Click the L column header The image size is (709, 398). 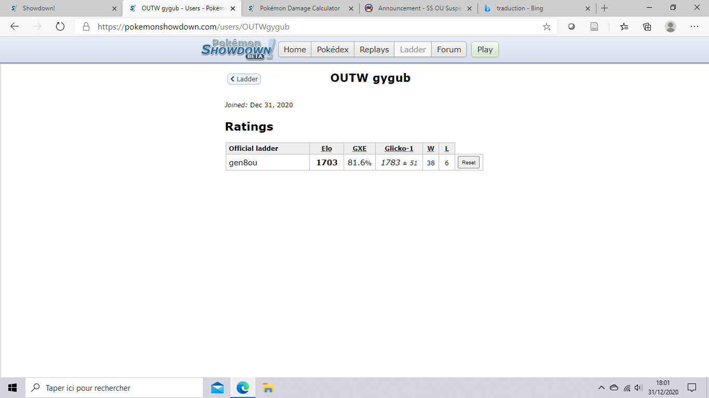pos(447,148)
